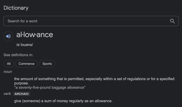This screenshot has height=107, width=182.
Task: Click the word 'purpose.' in the definition
Action: [22, 83]
